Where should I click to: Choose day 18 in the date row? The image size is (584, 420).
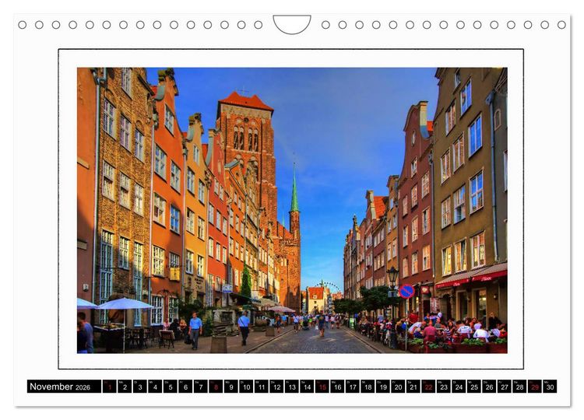pyautogui.click(x=368, y=386)
